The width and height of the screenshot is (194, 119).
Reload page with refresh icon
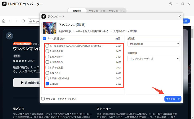23,21
